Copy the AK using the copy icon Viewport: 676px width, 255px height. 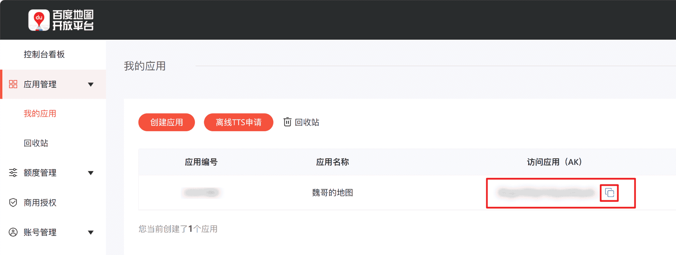click(609, 193)
